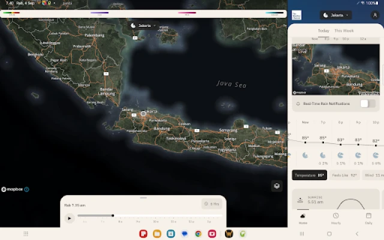Open the Hourly forecast tab
The width and height of the screenshot is (384, 240).
click(335, 218)
